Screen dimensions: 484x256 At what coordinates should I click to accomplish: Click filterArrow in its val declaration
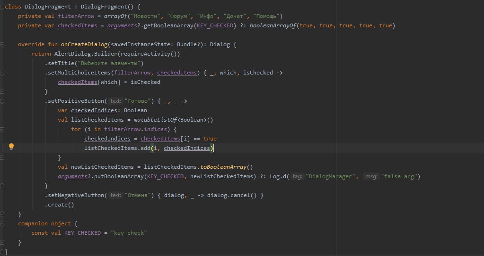pyautogui.click(x=76, y=16)
